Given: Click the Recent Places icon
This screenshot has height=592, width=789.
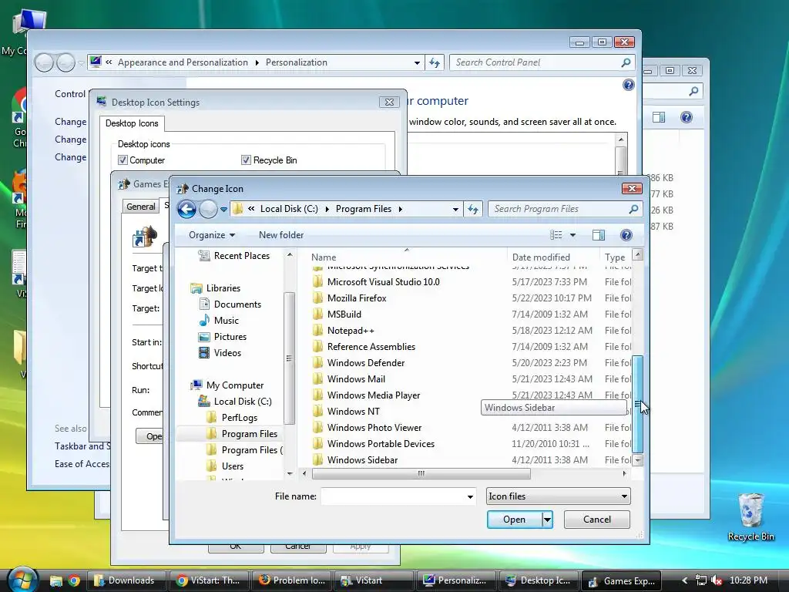Looking at the screenshot, I should [203, 256].
